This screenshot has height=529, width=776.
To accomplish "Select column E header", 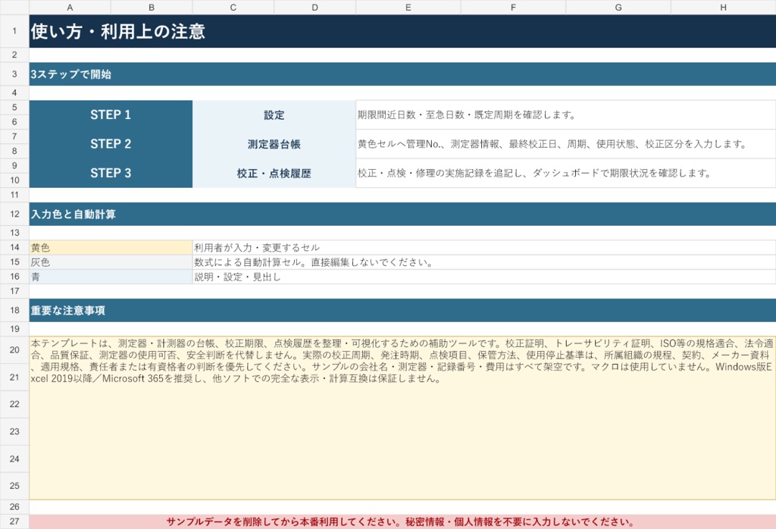I will (408, 8).
